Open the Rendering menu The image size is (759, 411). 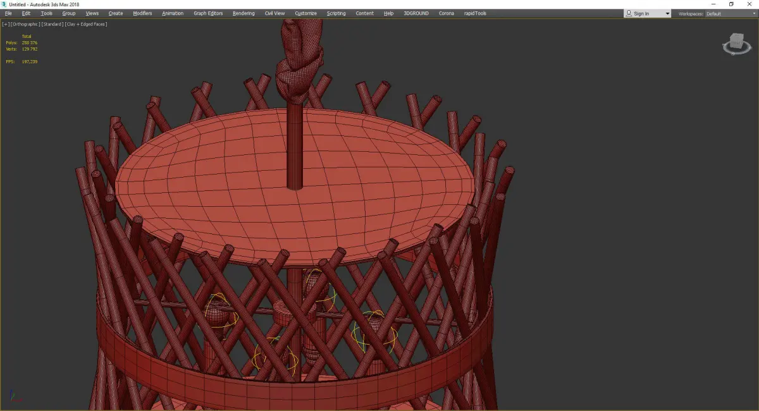click(x=244, y=13)
